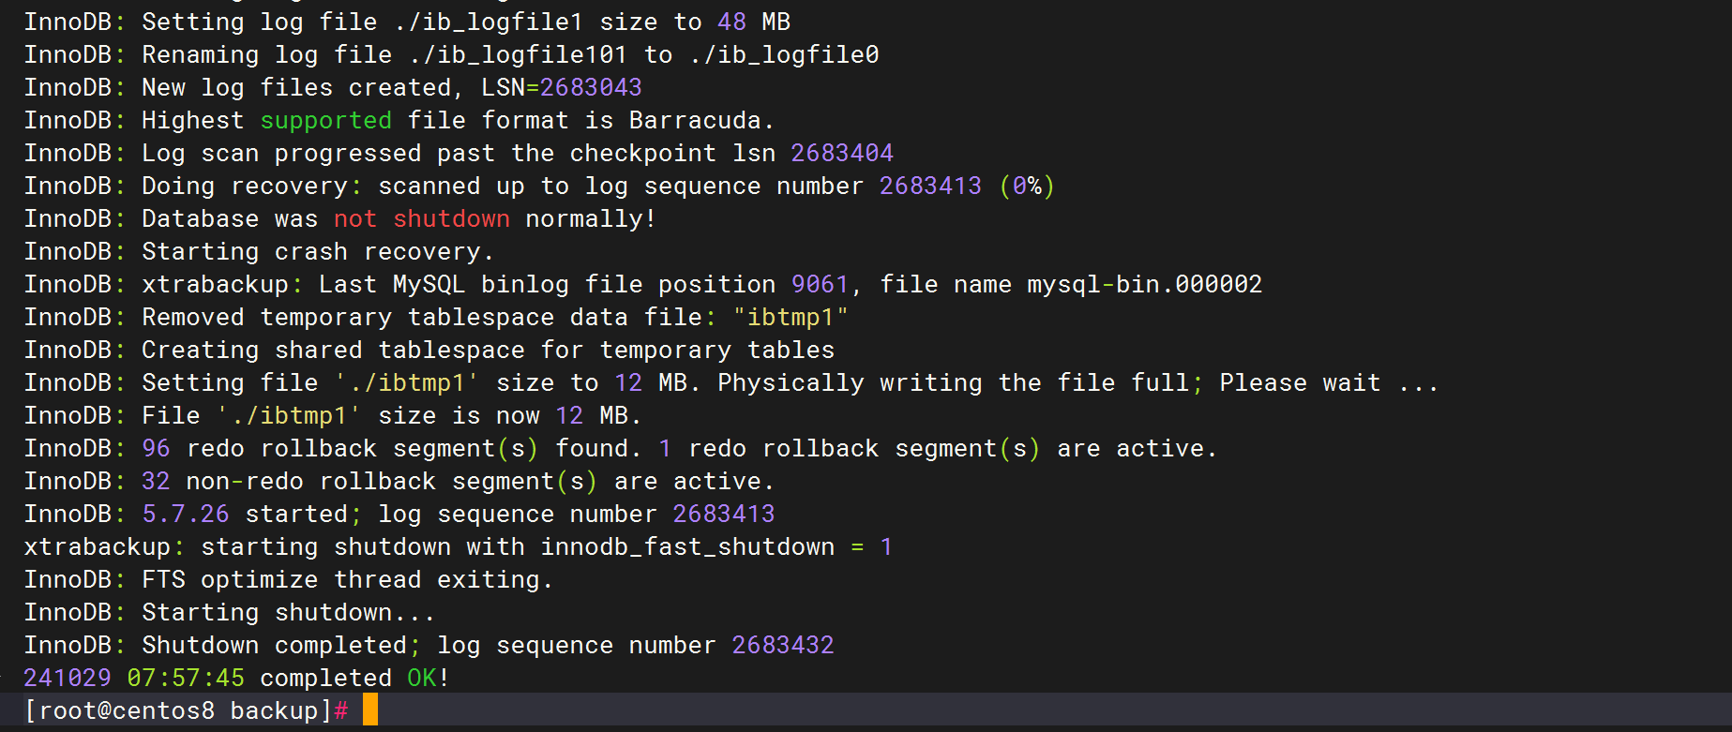The image size is (1732, 732).
Task: Click the timestamp '241029 07:57:45'
Action: coord(134,678)
